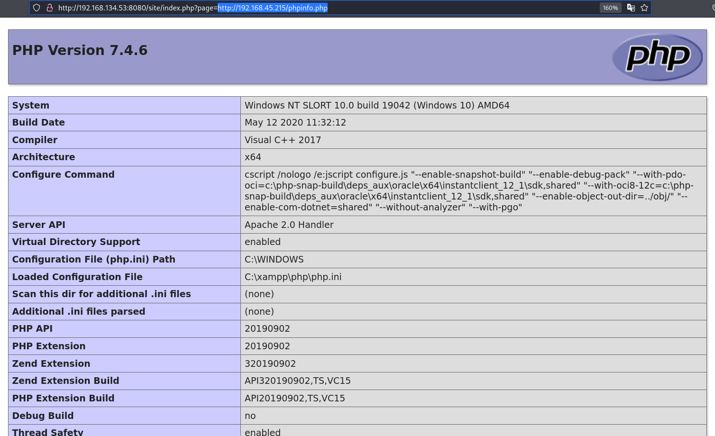The width and height of the screenshot is (715, 436).
Task: Click the PHP Version 7.4.6 heading
Action: click(x=80, y=50)
